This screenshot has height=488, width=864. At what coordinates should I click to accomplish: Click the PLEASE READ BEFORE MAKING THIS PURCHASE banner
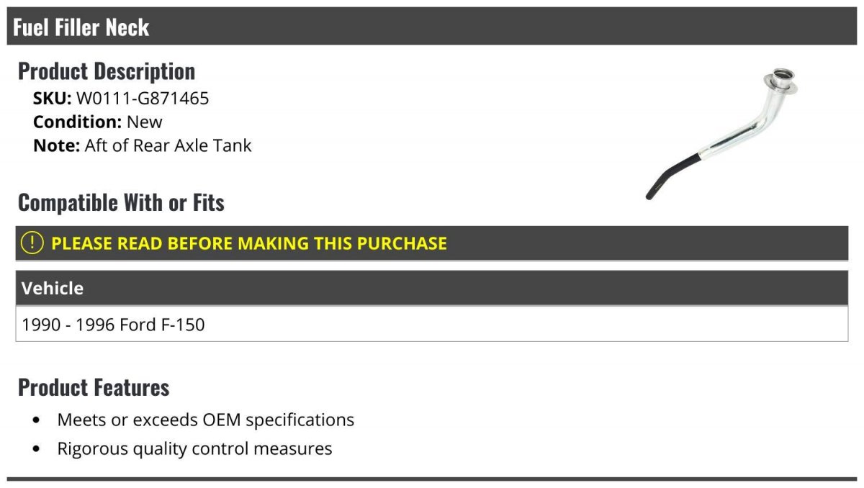coord(432,243)
